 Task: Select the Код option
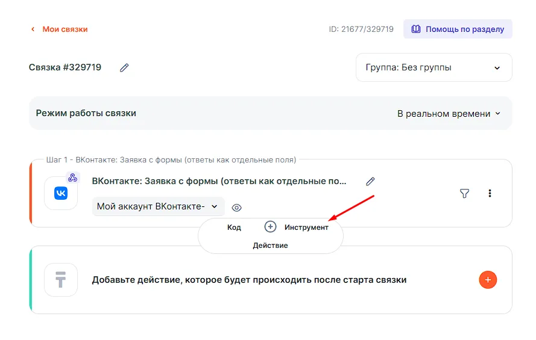click(x=234, y=227)
